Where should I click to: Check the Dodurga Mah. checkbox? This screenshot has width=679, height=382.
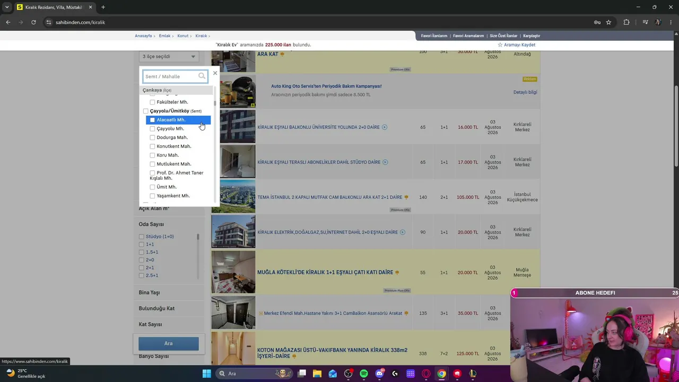pyautogui.click(x=152, y=137)
